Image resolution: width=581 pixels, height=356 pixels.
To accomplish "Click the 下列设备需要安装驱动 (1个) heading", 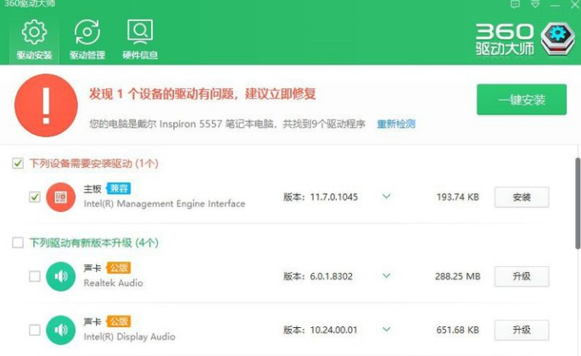I will pyautogui.click(x=94, y=164).
